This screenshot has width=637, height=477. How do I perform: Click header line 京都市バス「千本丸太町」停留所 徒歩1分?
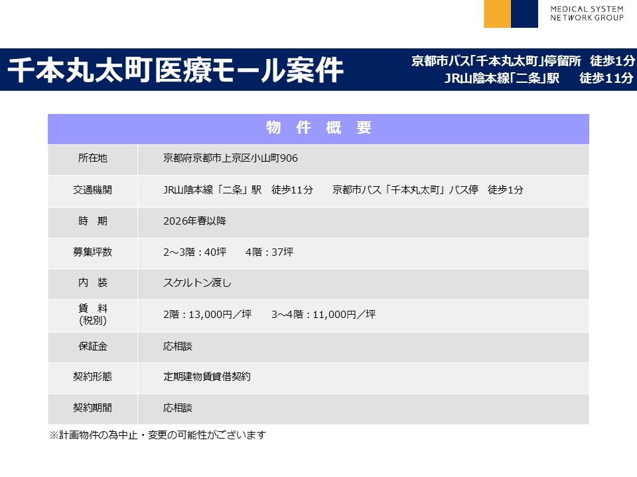pos(523,61)
